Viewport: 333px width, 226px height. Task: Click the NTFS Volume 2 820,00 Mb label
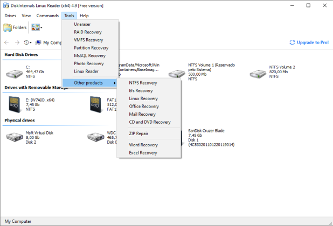[282, 72]
